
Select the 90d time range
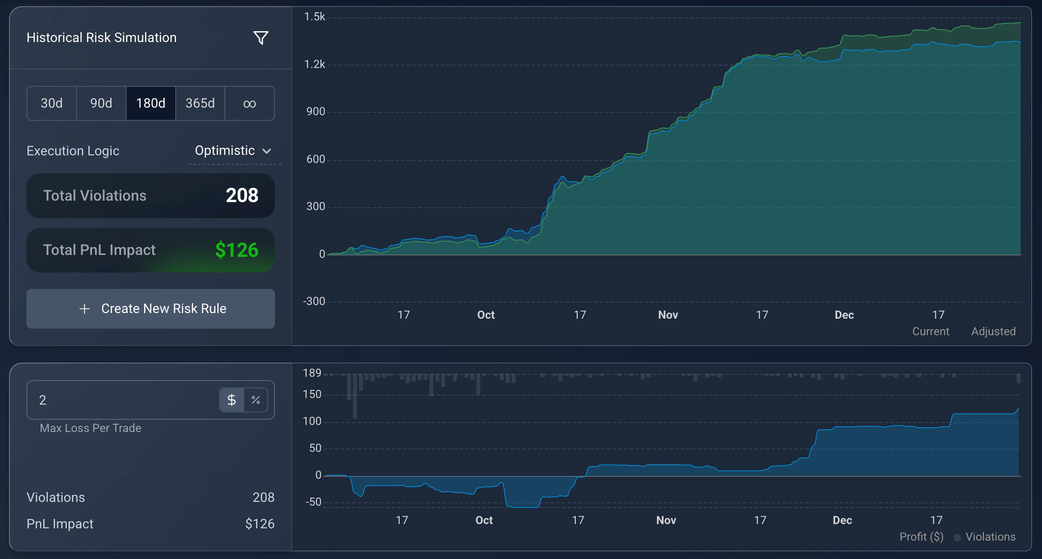coord(101,103)
